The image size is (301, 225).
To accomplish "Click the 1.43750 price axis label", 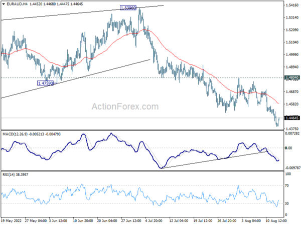I will pos(292,129).
